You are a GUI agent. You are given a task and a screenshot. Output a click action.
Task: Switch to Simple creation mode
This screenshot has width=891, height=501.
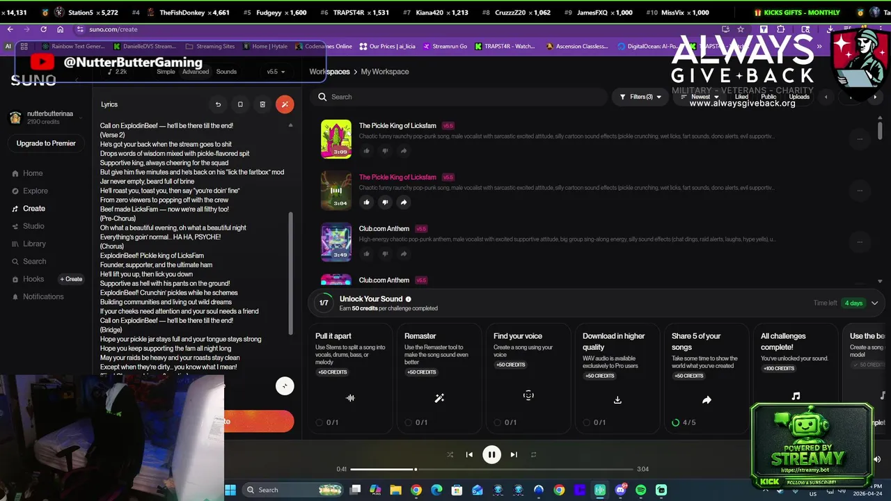pos(166,72)
